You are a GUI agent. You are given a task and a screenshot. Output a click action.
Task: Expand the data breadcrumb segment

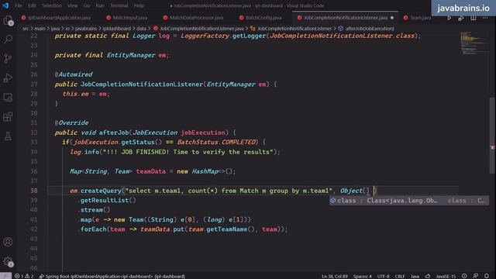point(141,29)
